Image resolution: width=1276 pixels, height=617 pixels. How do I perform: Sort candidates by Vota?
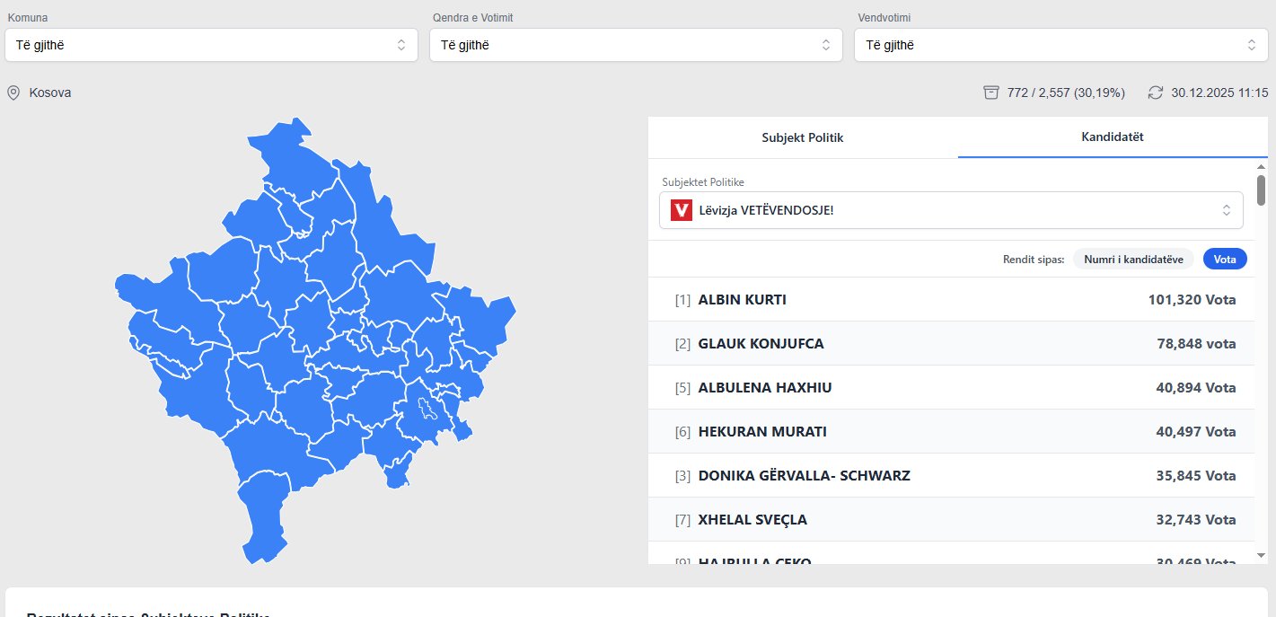click(1225, 260)
